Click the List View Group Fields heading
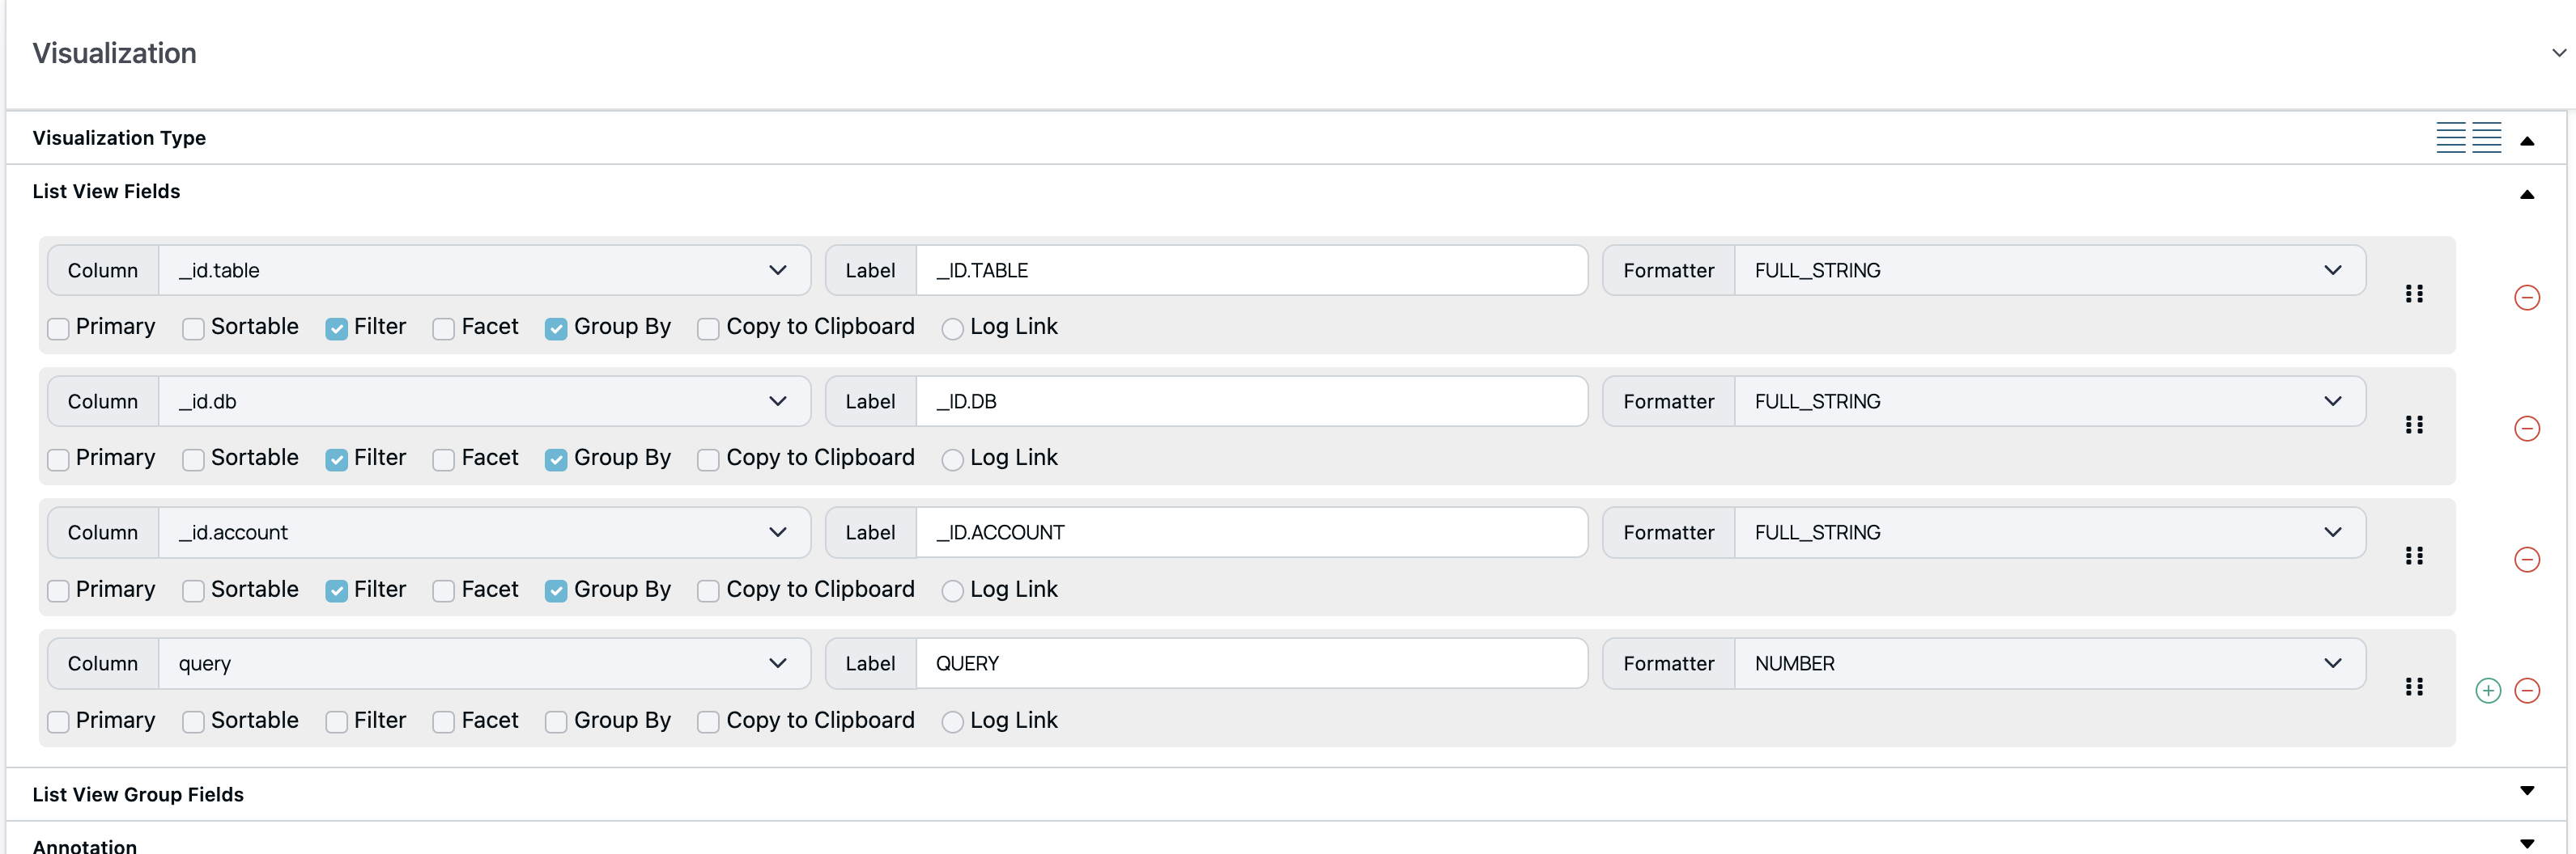The height and width of the screenshot is (854, 2576). click(x=138, y=794)
